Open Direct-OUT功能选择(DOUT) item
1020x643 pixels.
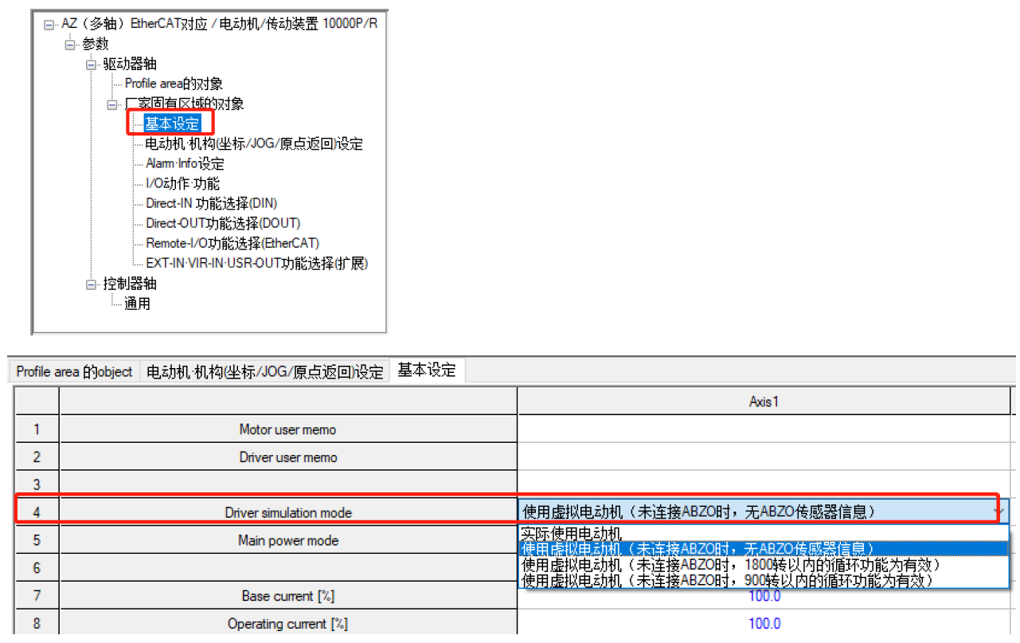pos(223,224)
